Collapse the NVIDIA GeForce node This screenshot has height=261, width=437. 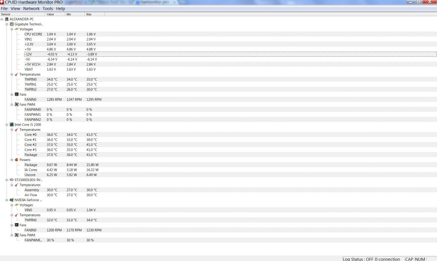(7, 200)
